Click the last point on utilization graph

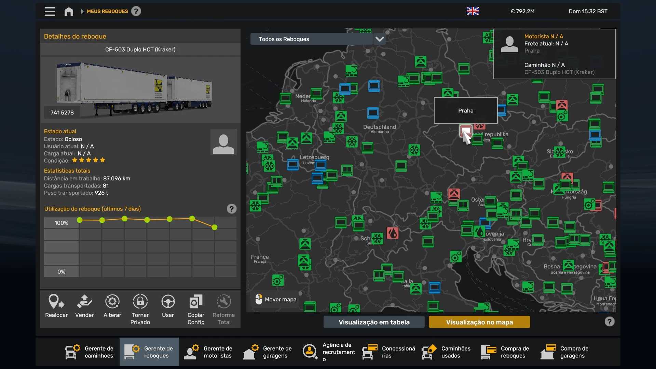(215, 227)
